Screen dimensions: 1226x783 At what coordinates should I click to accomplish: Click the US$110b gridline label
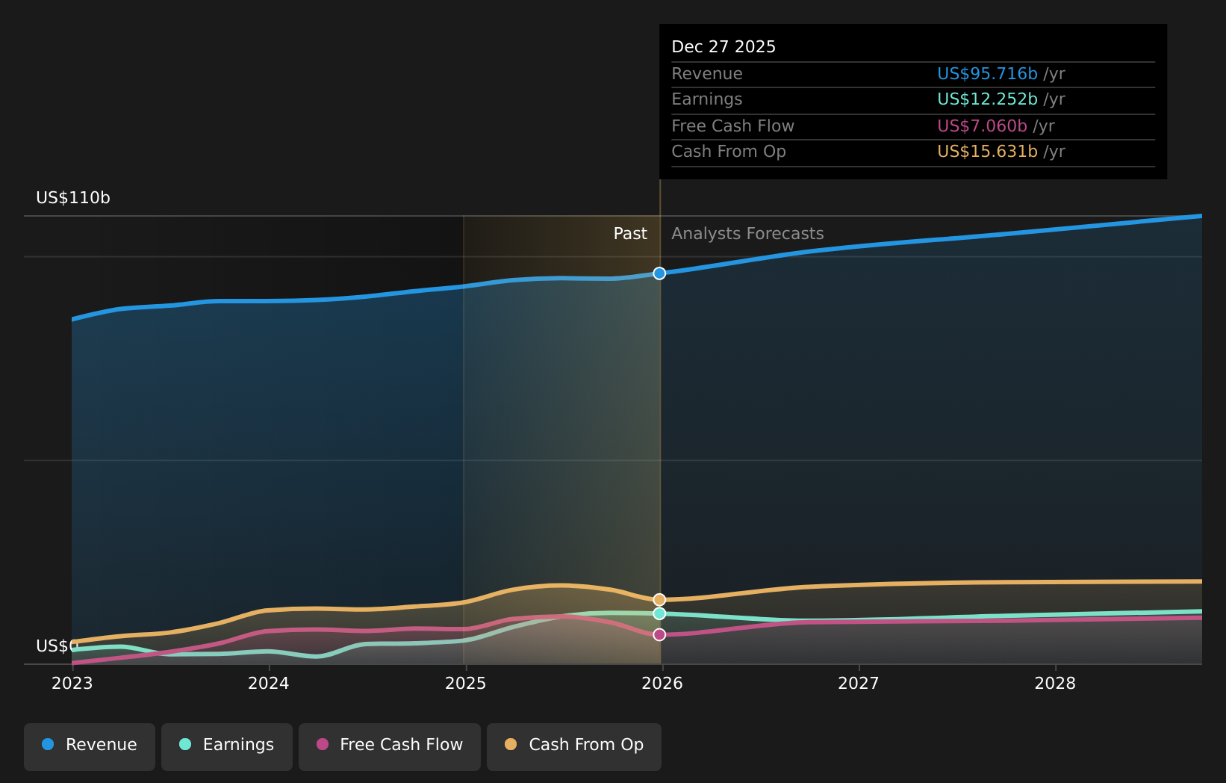tap(72, 198)
